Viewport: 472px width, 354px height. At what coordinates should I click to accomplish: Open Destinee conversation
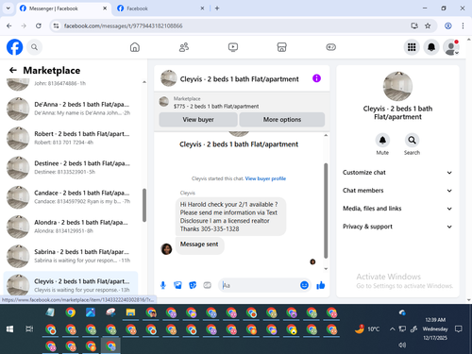click(71, 167)
